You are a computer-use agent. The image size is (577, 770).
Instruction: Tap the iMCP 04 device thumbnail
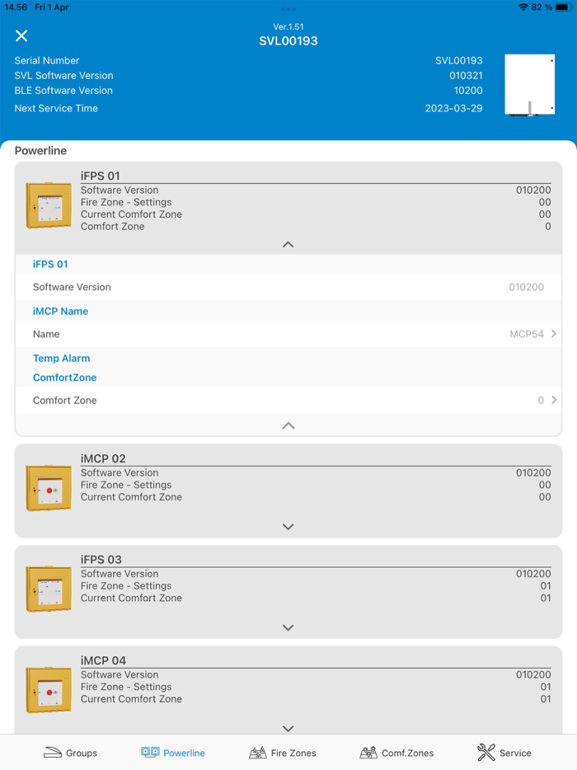[x=48, y=691]
